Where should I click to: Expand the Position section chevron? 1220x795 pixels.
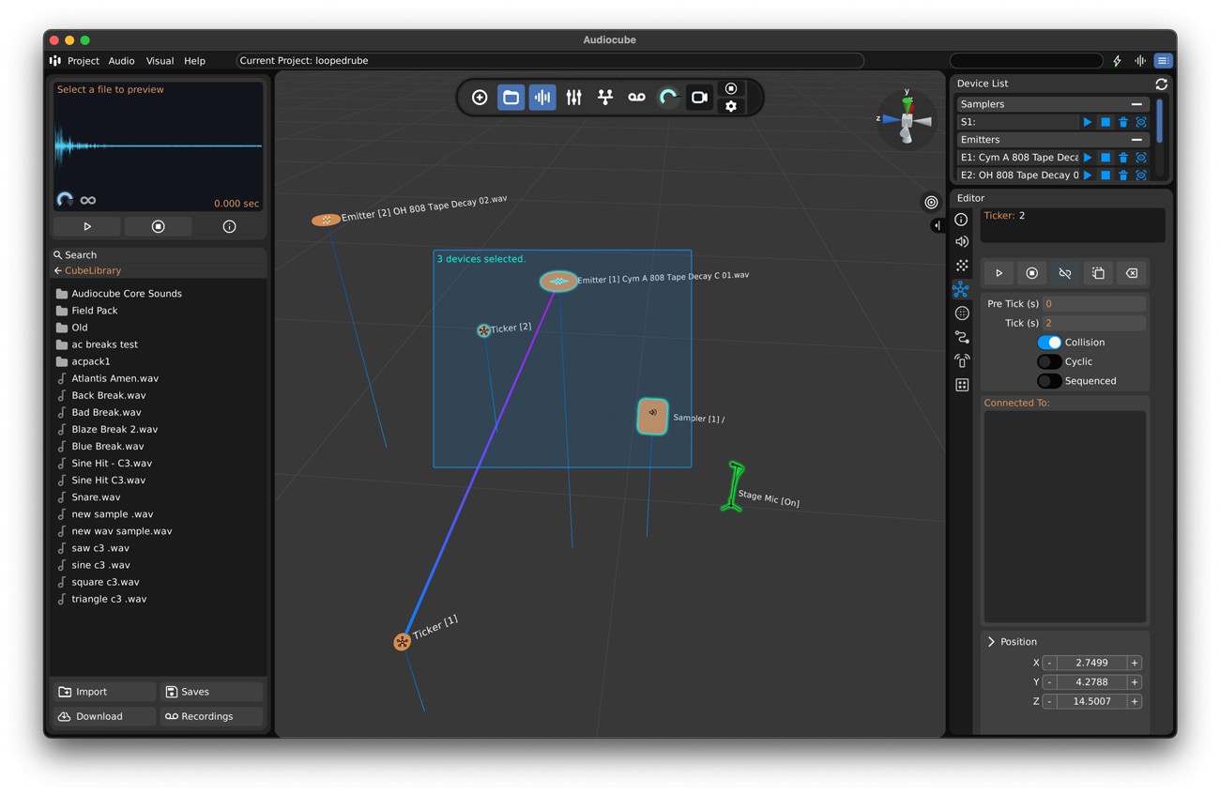click(x=991, y=642)
